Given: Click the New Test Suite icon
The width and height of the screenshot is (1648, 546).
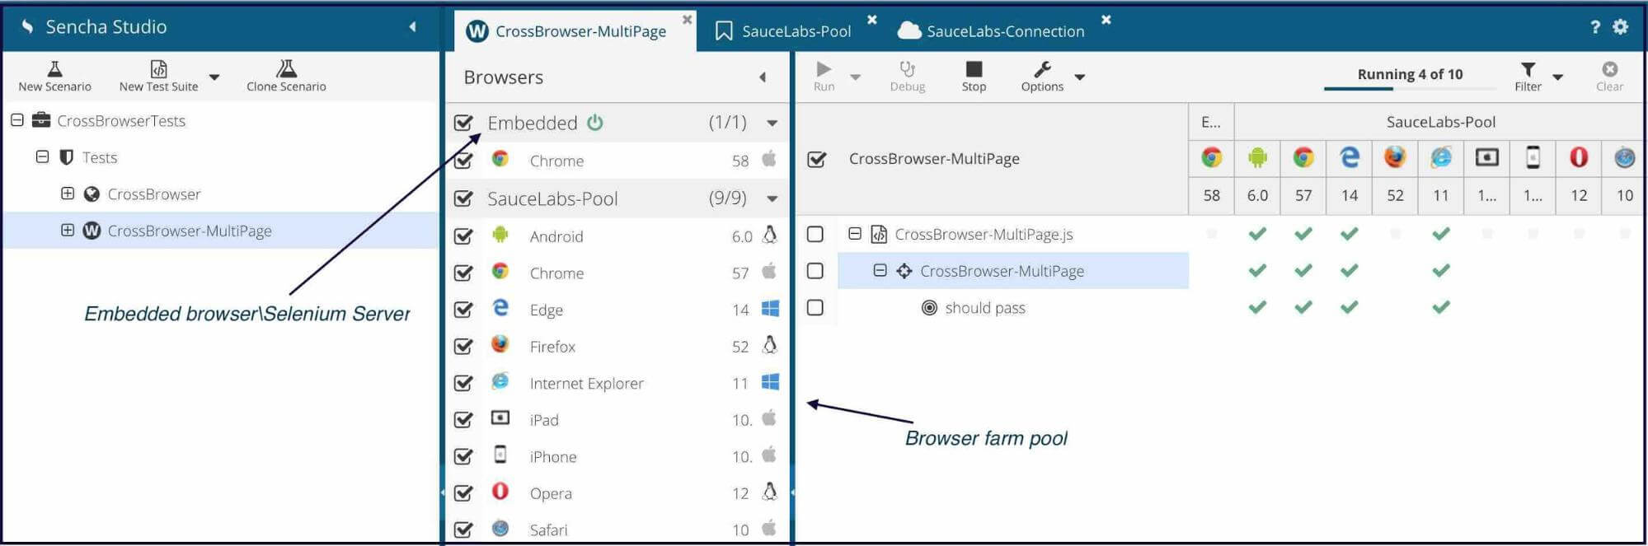Looking at the screenshot, I should [x=158, y=68].
